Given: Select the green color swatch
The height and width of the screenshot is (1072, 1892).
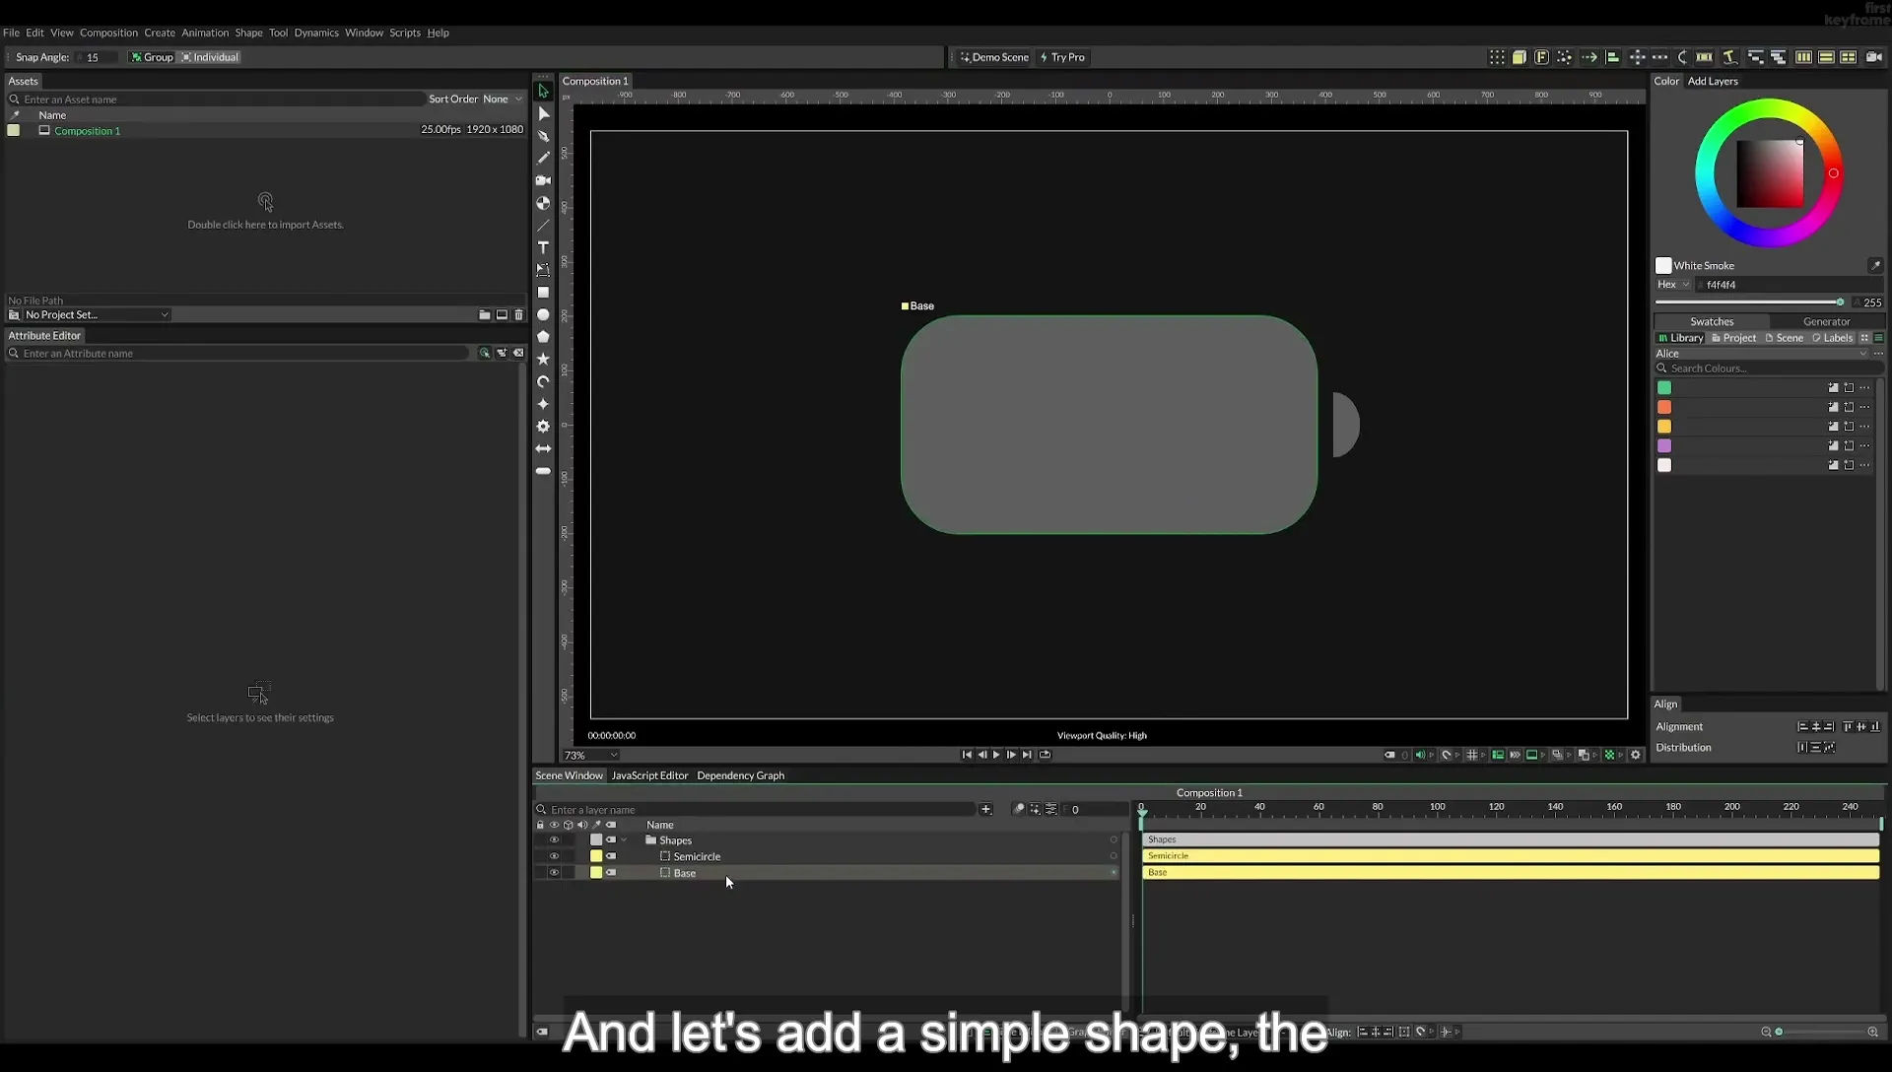Looking at the screenshot, I should [1664, 387].
